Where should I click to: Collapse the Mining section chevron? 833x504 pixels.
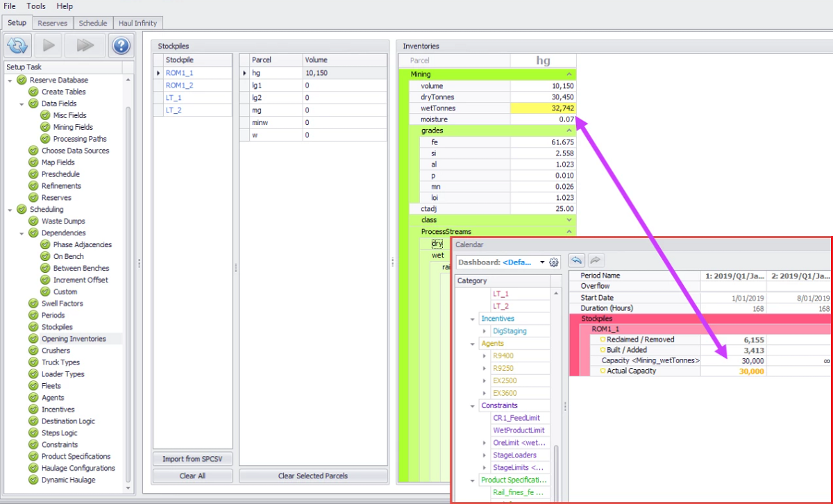[x=569, y=74]
